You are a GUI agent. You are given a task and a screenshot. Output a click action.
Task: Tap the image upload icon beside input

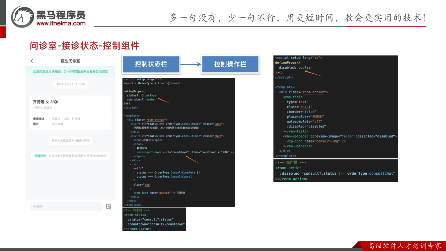(109, 207)
